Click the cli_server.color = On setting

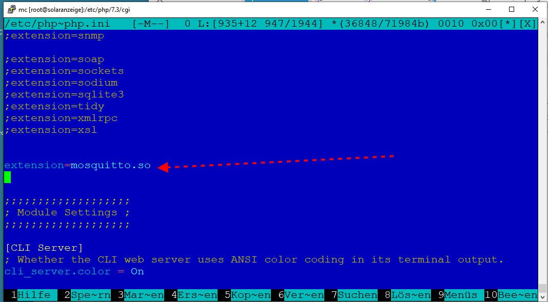[x=74, y=272]
